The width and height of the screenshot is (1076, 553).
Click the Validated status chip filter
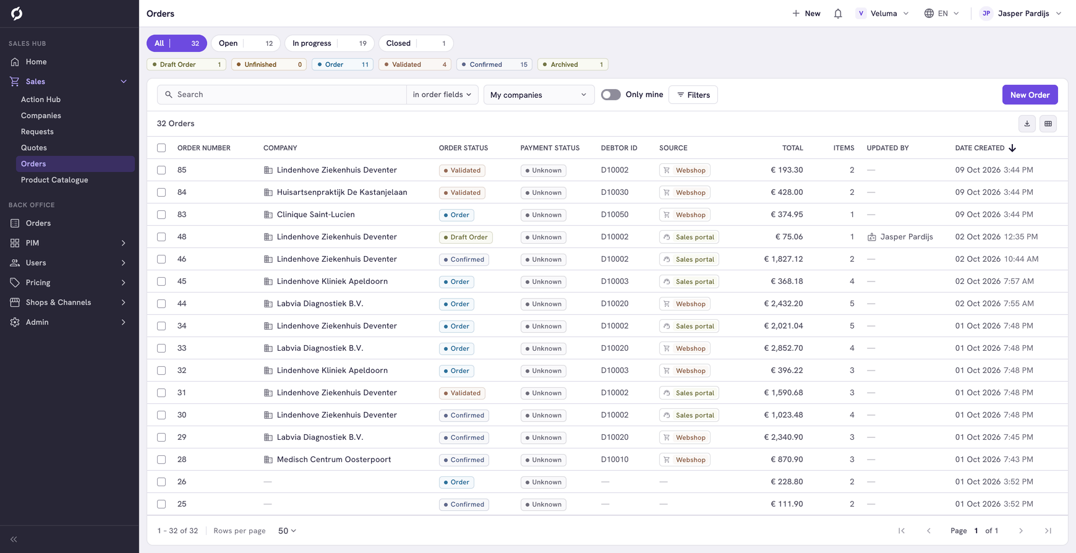coord(414,64)
